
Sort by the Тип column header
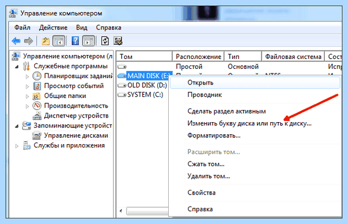pos(243,57)
